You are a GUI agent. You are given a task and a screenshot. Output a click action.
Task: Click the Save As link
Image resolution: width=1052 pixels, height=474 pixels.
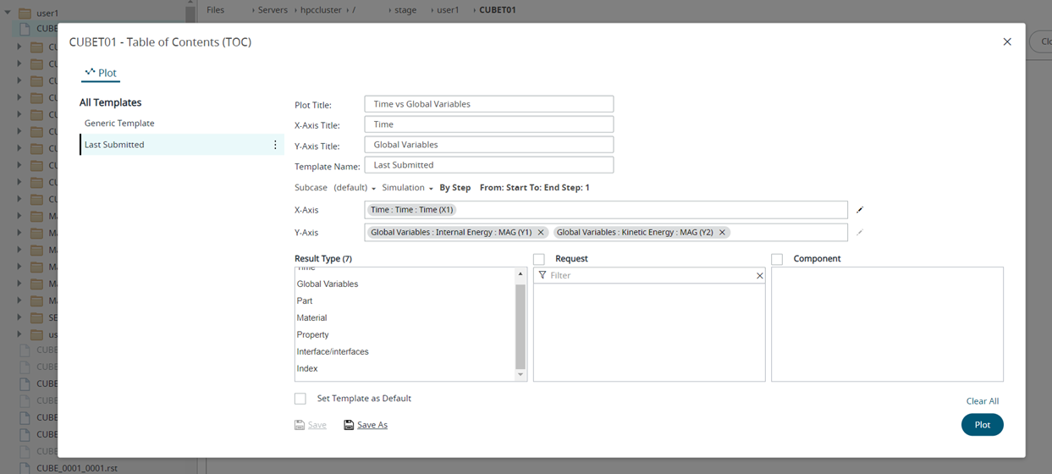point(372,425)
